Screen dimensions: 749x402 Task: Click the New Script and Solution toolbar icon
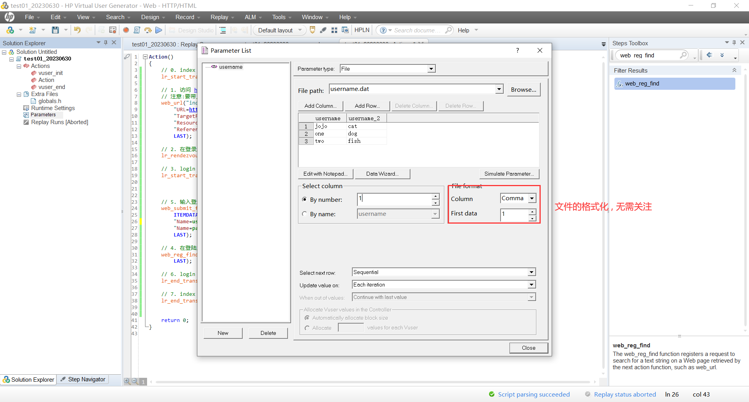pos(10,30)
